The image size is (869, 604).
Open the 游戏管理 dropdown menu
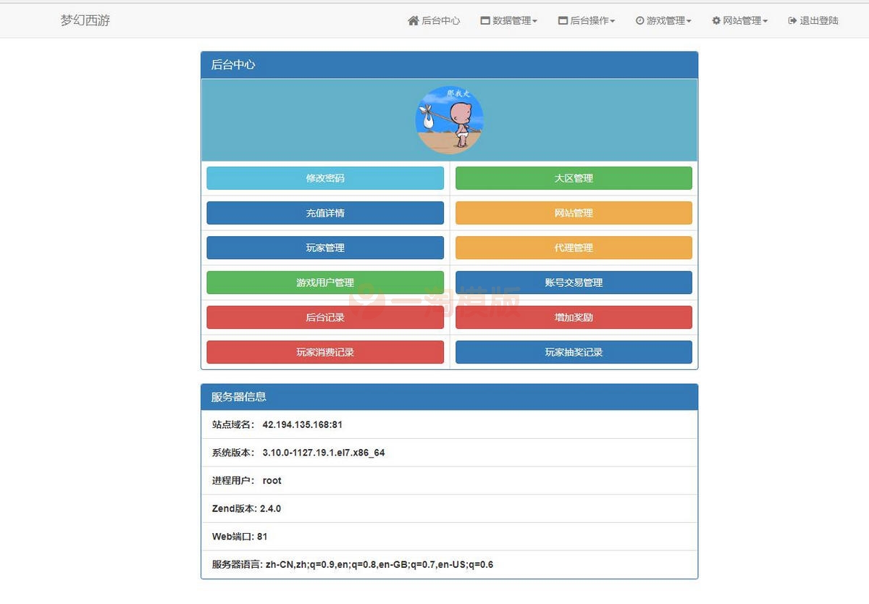pos(663,20)
